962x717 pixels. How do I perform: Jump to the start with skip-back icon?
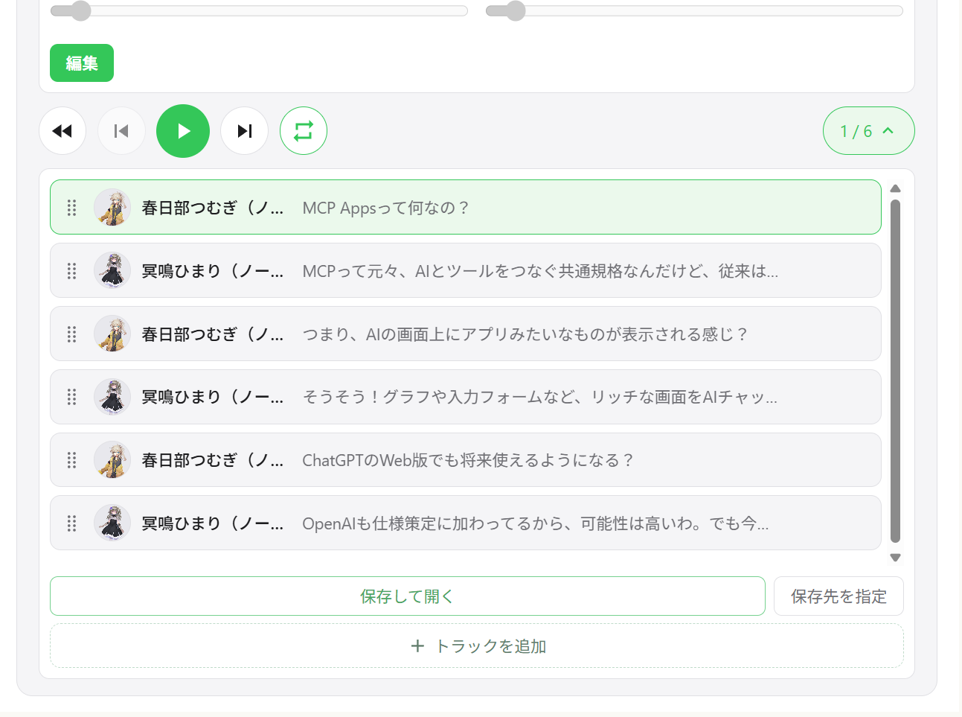click(121, 130)
